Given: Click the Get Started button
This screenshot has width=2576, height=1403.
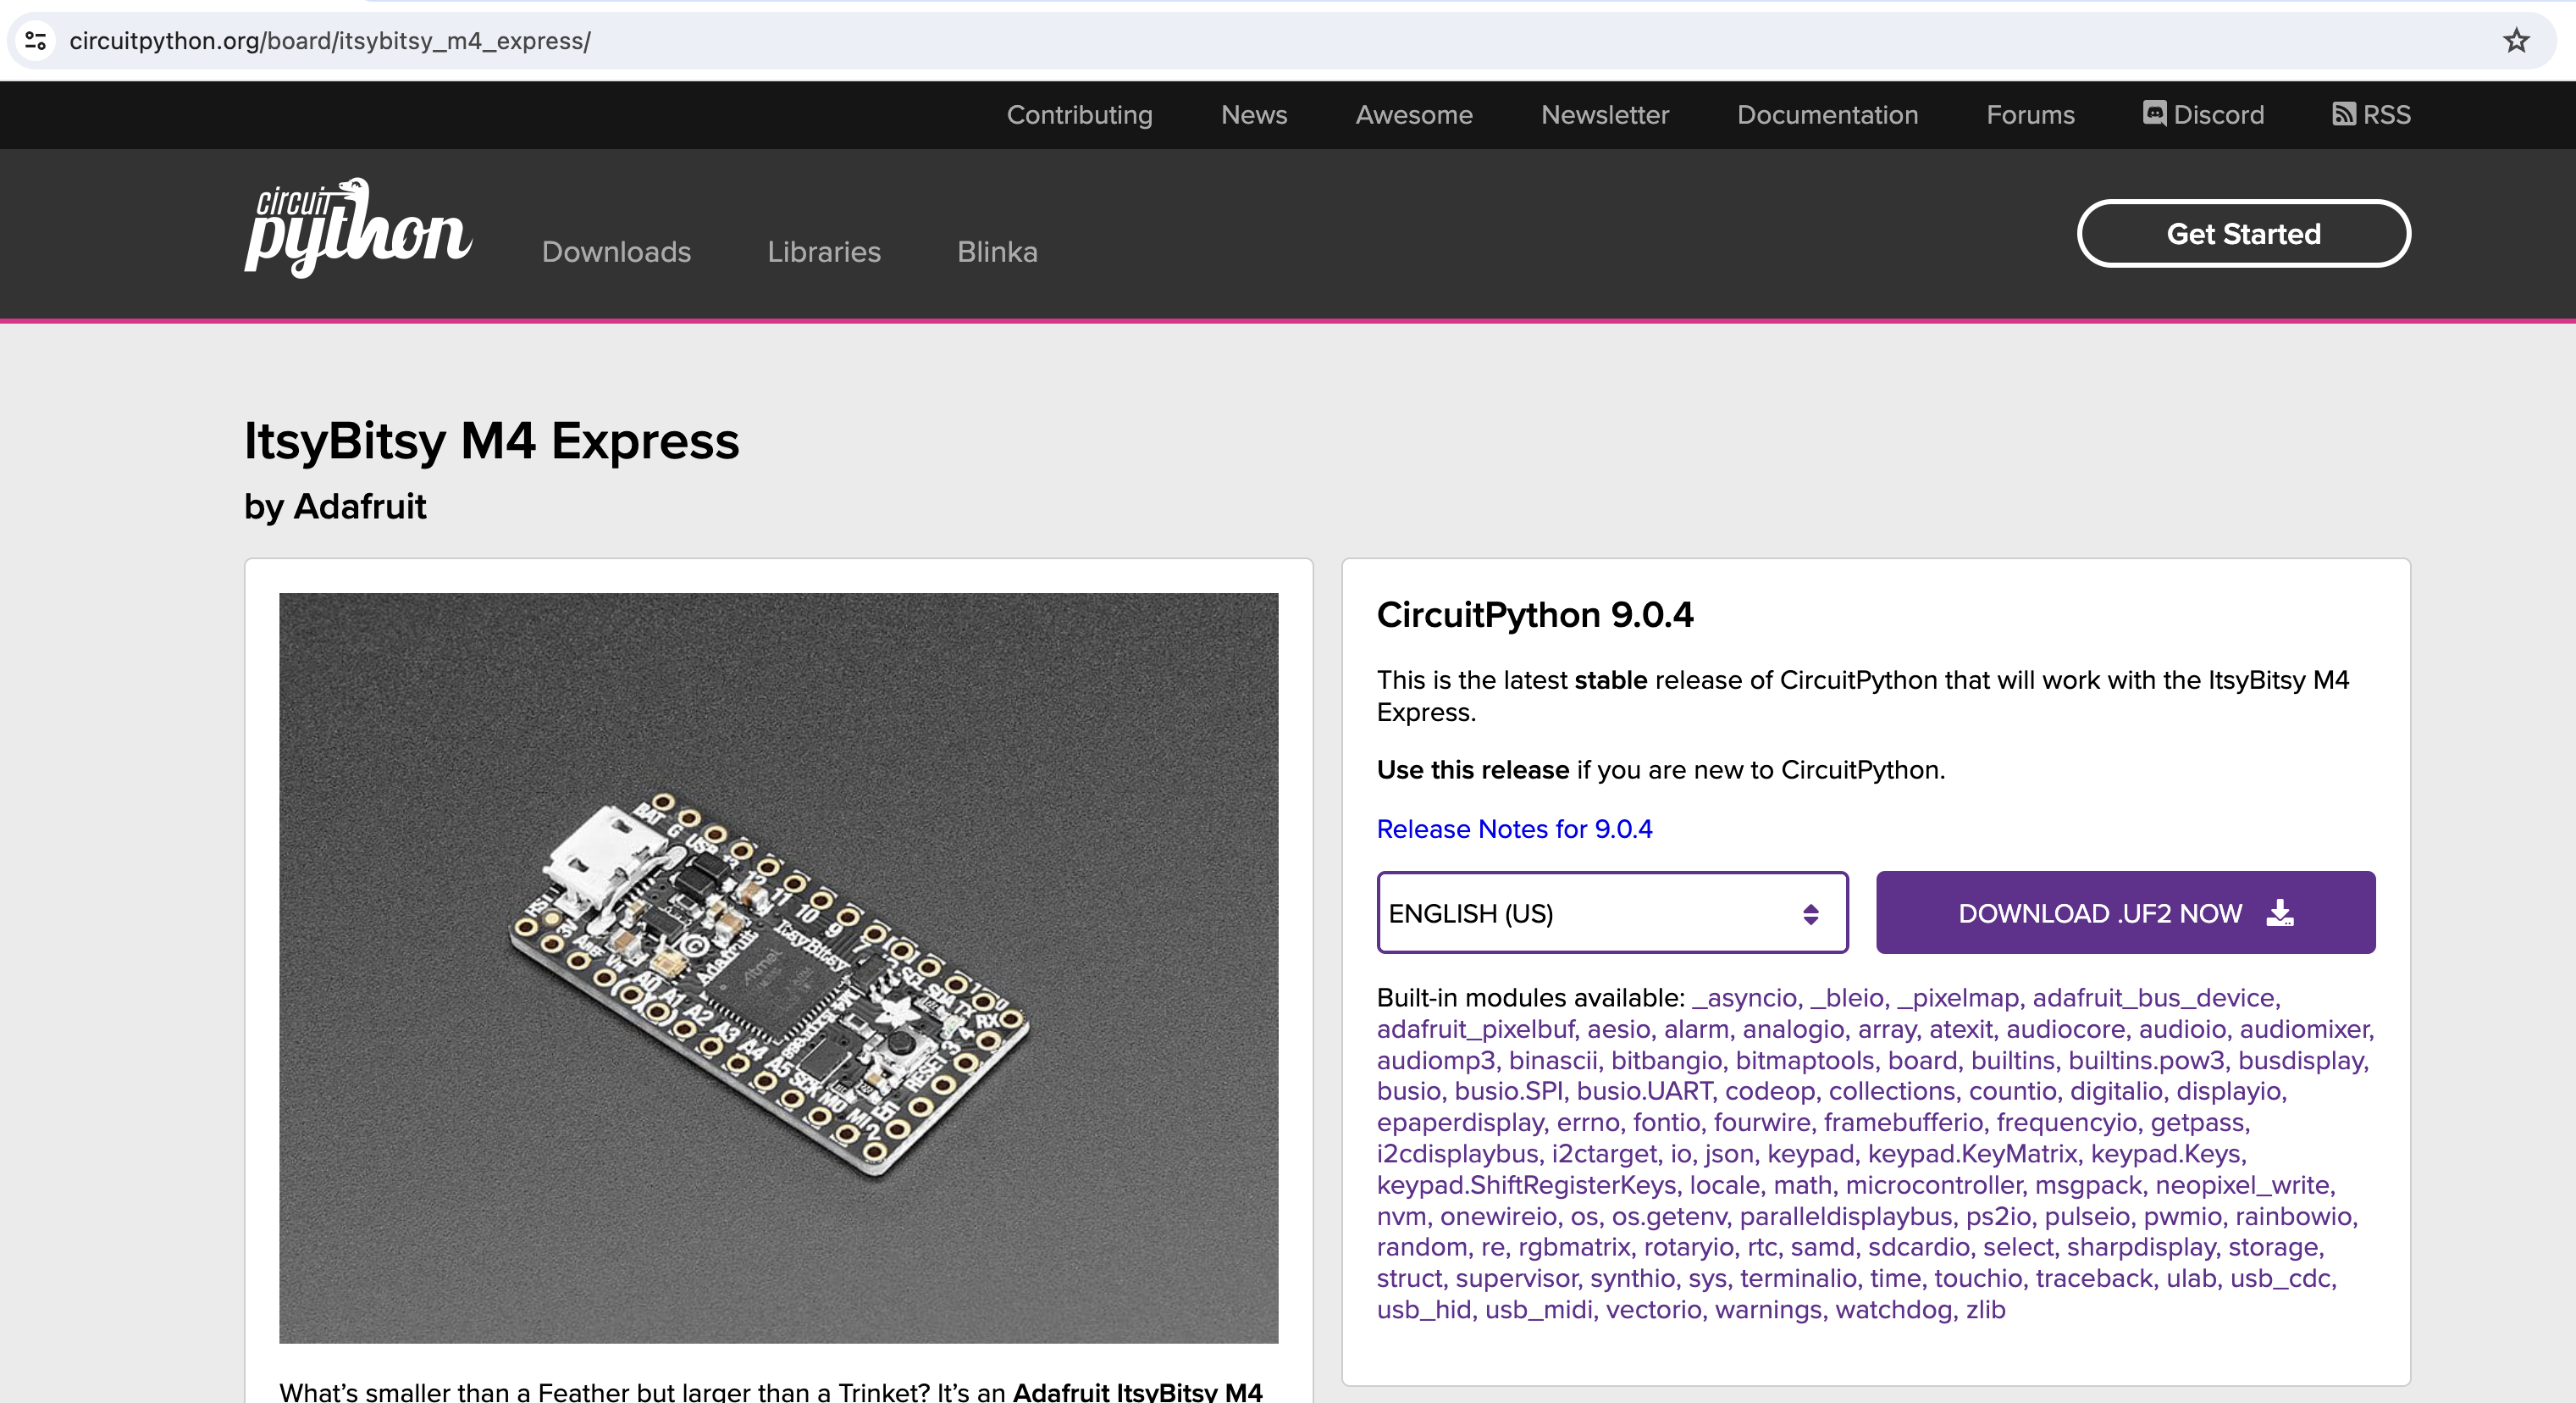Looking at the screenshot, I should tap(2243, 234).
